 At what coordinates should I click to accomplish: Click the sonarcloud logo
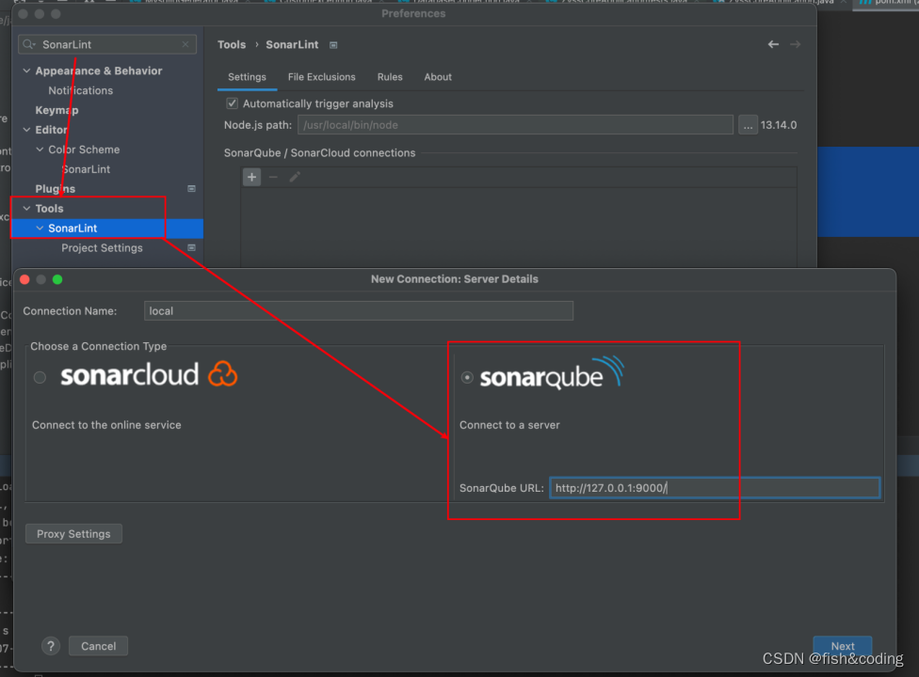tap(149, 374)
